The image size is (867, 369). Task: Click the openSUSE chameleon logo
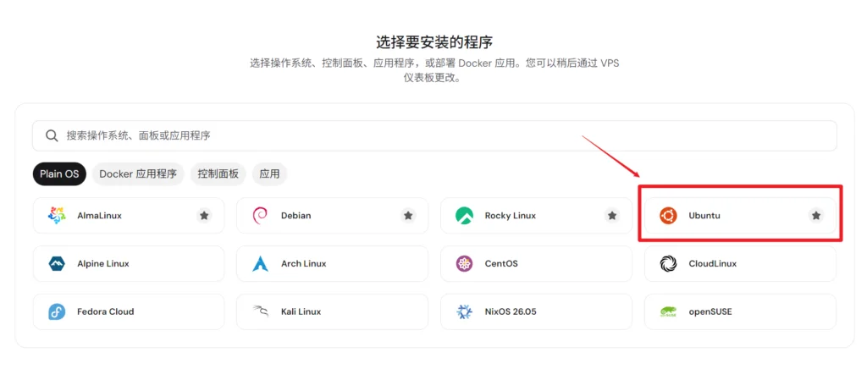[669, 311]
